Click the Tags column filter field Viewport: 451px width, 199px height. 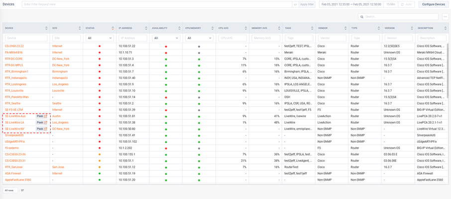click(x=299, y=38)
